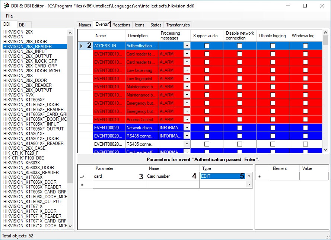The image size is (331, 240).
Task: Select HIKVISION_KVX in the object list
Action: [18, 95]
